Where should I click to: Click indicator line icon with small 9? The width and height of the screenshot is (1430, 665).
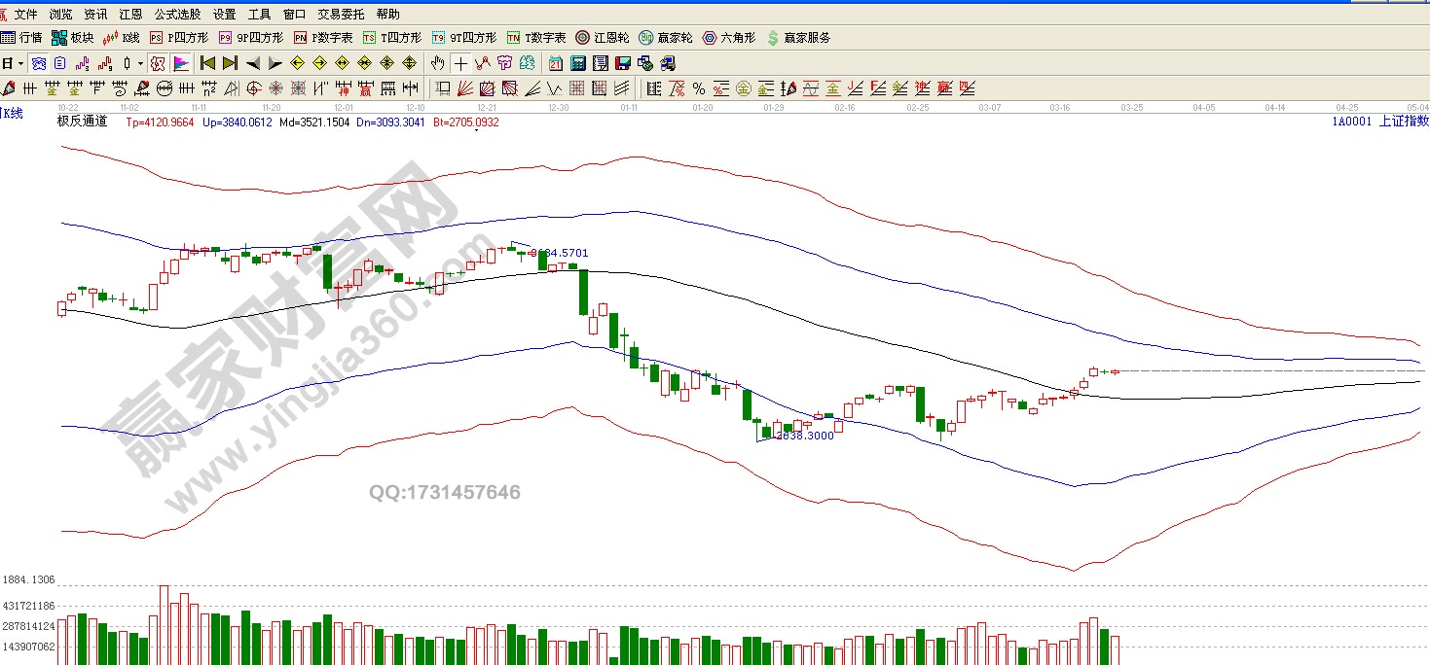(x=104, y=63)
